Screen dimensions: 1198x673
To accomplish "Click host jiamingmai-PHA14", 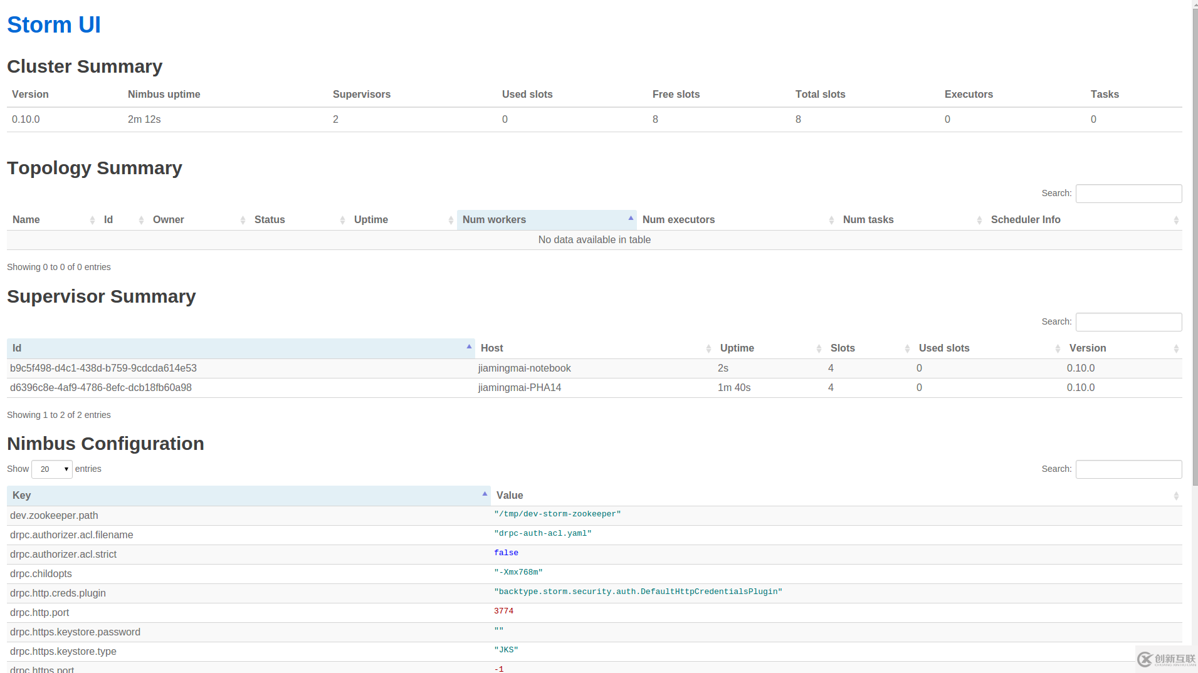I will (x=520, y=388).
